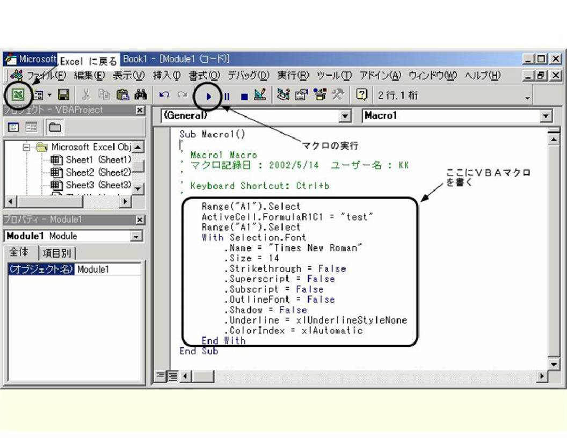Toggle Design Mode icon in toolbar
The width and height of the screenshot is (567, 438).
(x=260, y=96)
